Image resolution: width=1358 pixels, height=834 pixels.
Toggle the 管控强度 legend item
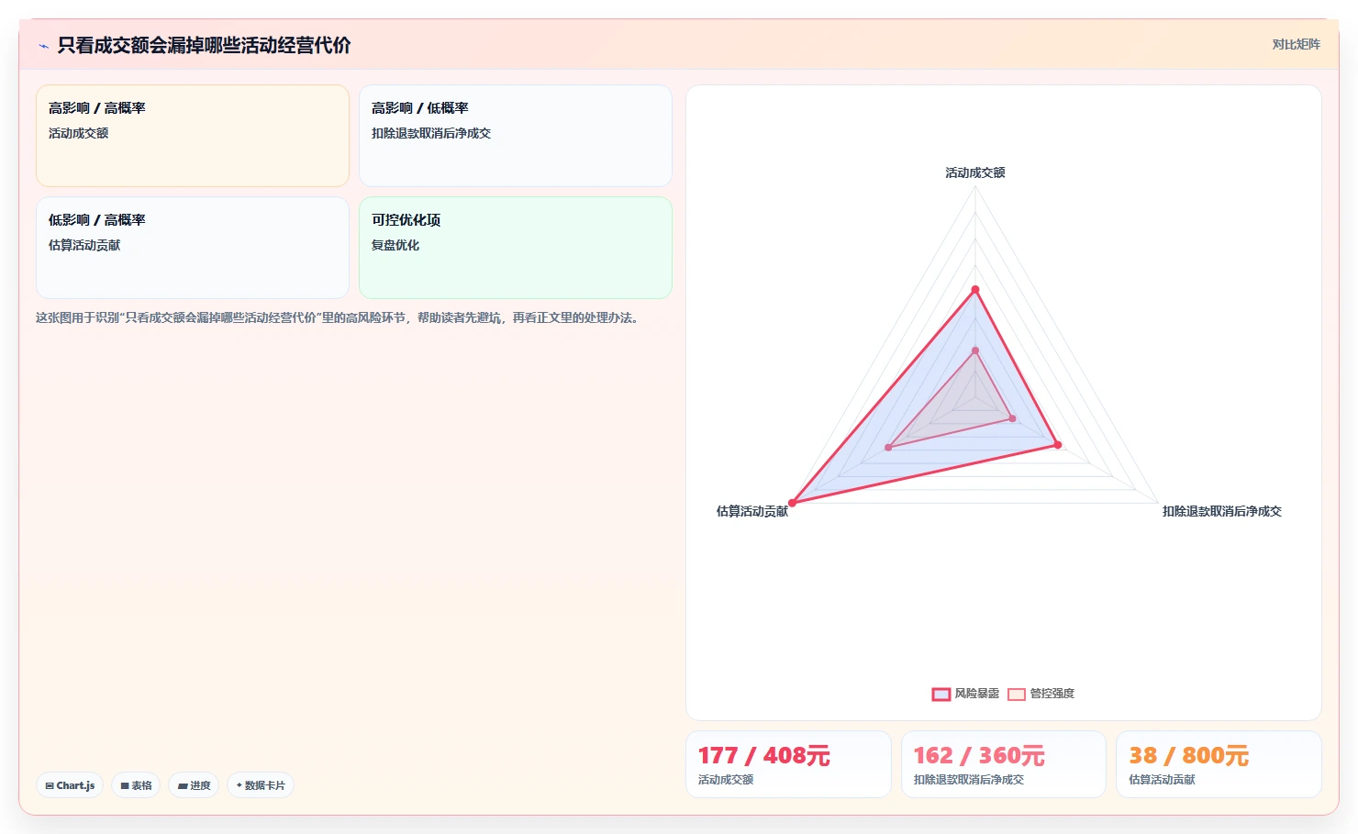(1041, 694)
